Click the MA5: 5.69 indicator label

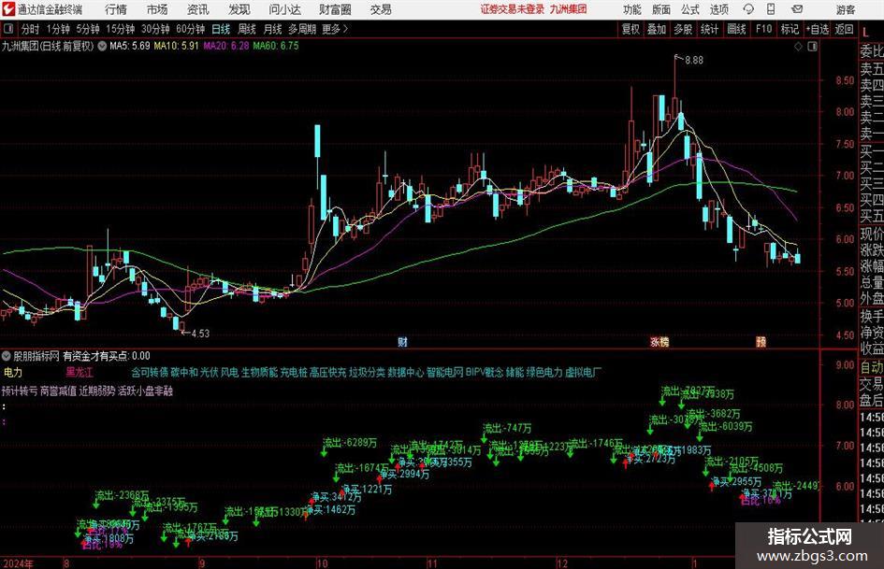(130, 46)
